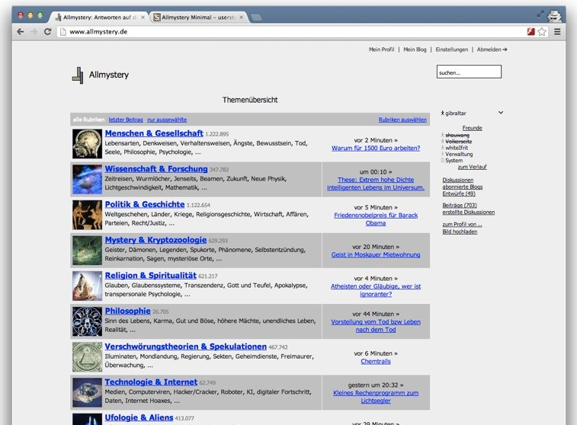Reload the page with browser refresh button
This screenshot has height=425, width=577.
click(x=47, y=32)
